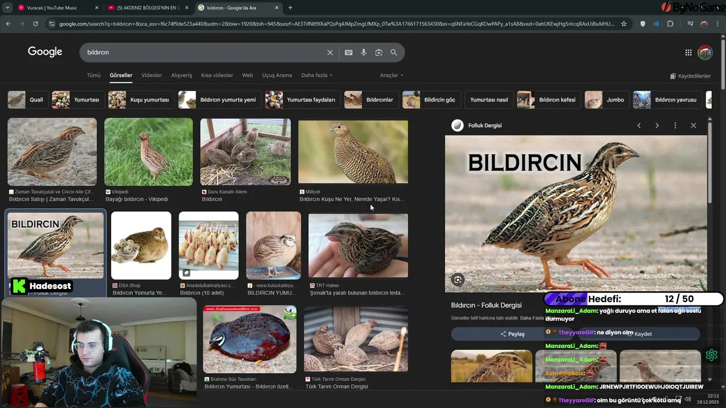
Task: Open the on-screen keyboard input tool
Action: (x=349, y=52)
